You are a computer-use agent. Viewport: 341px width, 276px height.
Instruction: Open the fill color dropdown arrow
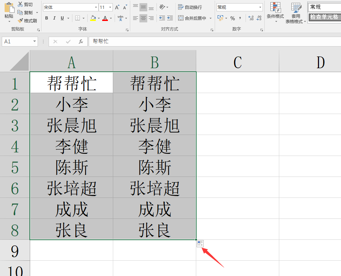pos(99,18)
